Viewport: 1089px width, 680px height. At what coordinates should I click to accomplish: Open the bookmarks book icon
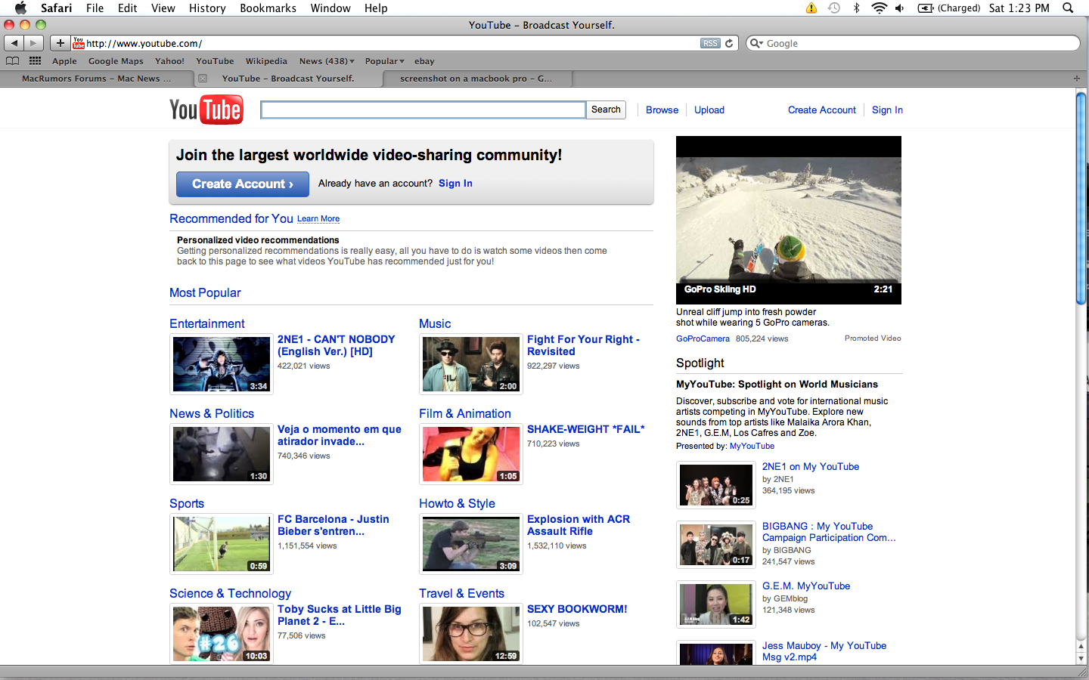12,61
